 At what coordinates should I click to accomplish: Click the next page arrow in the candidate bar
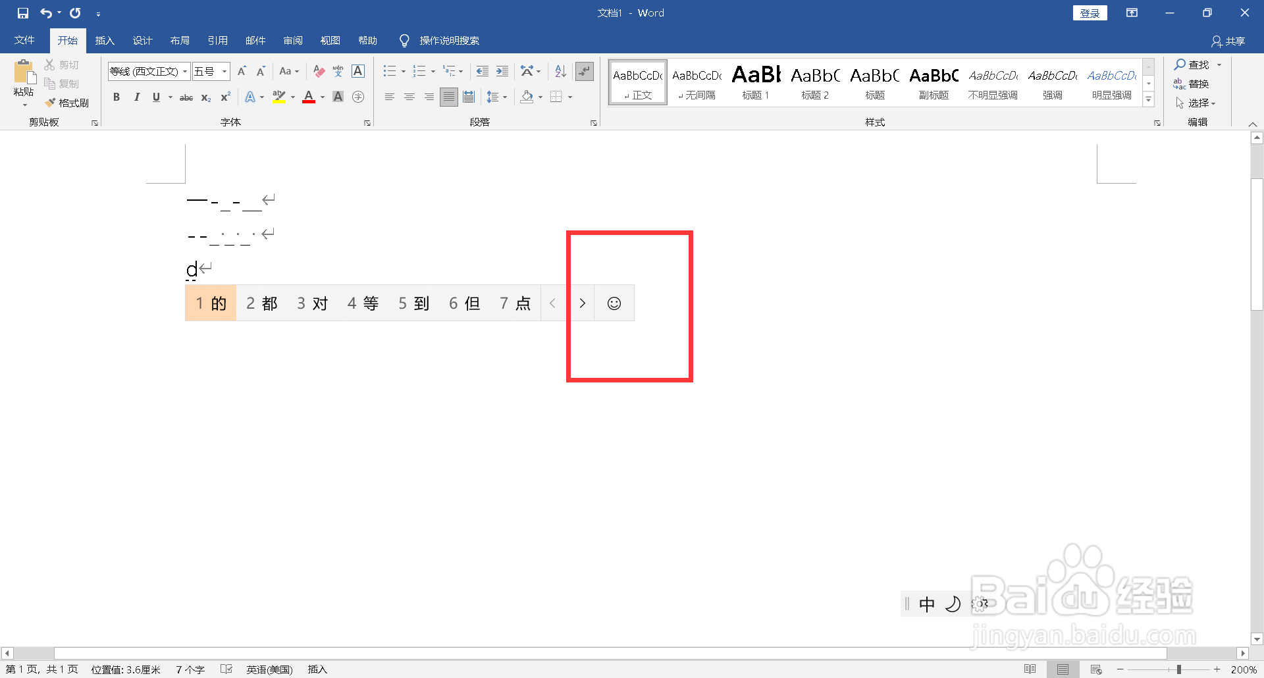pos(582,303)
